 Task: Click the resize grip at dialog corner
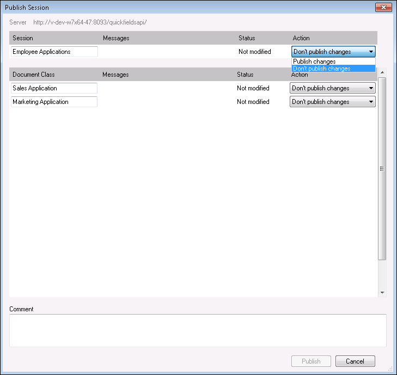pyautogui.click(x=390, y=368)
